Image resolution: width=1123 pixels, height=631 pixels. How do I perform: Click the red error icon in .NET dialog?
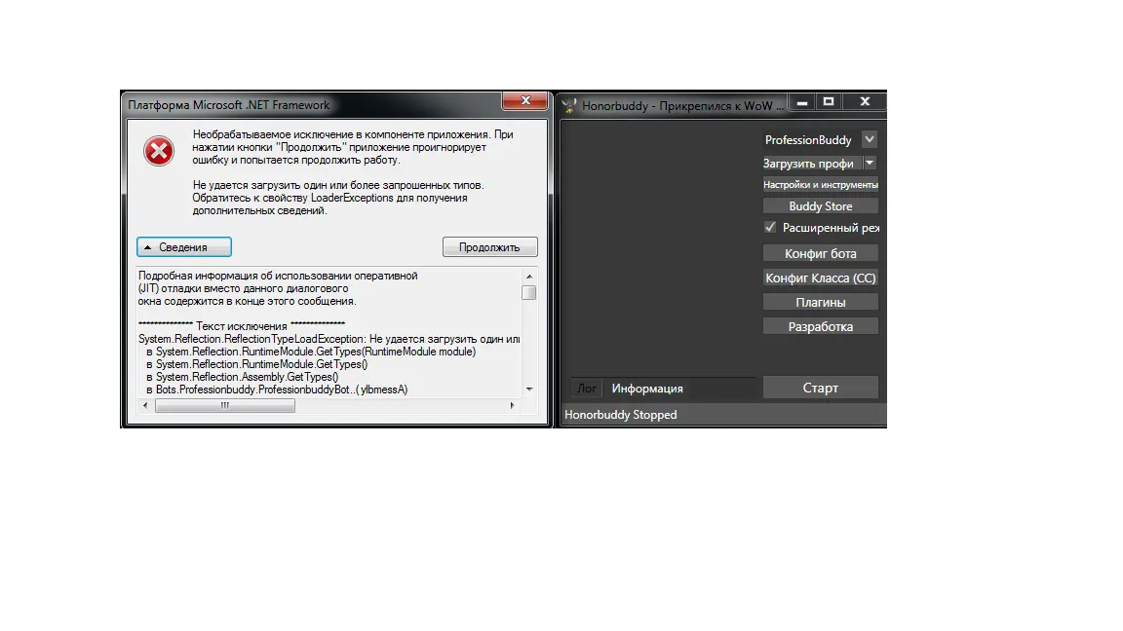click(159, 151)
